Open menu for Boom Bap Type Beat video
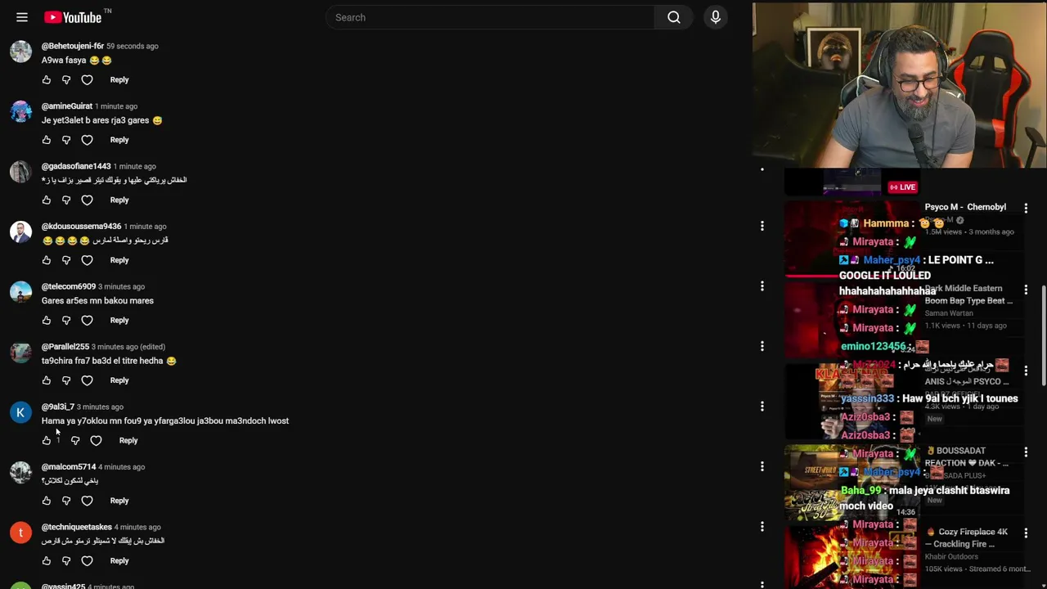Screen dimensions: 1047x589 click(x=1026, y=290)
